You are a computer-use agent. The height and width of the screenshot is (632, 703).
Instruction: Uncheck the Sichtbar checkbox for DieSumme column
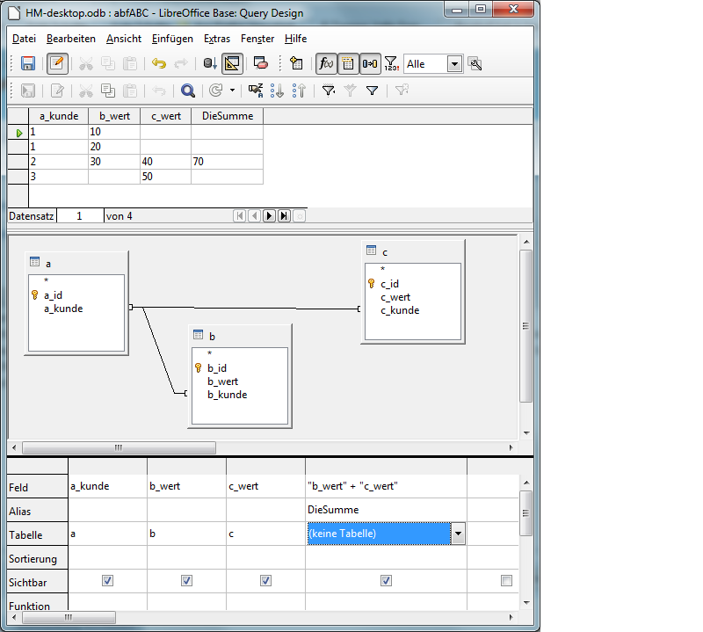click(386, 581)
